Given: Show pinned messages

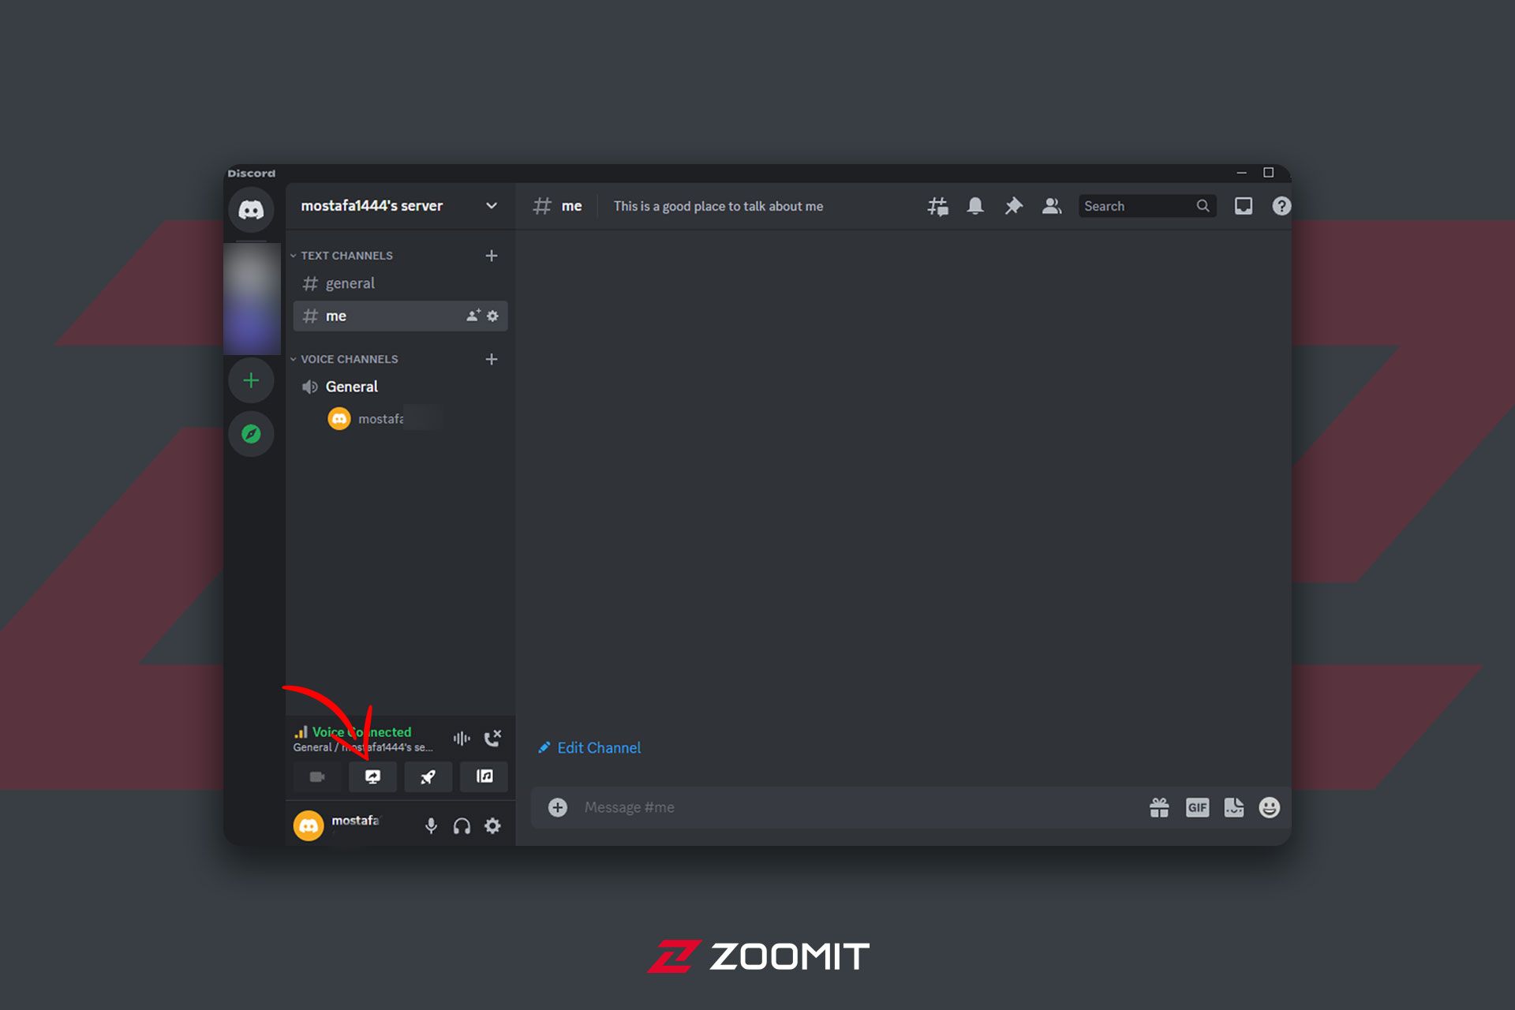Looking at the screenshot, I should pyautogui.click(x=1013, y=206).
